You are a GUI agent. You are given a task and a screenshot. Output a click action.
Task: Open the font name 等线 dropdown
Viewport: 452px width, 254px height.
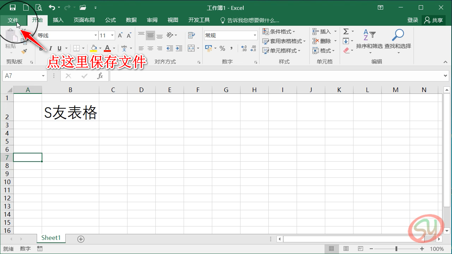[95, 35]
